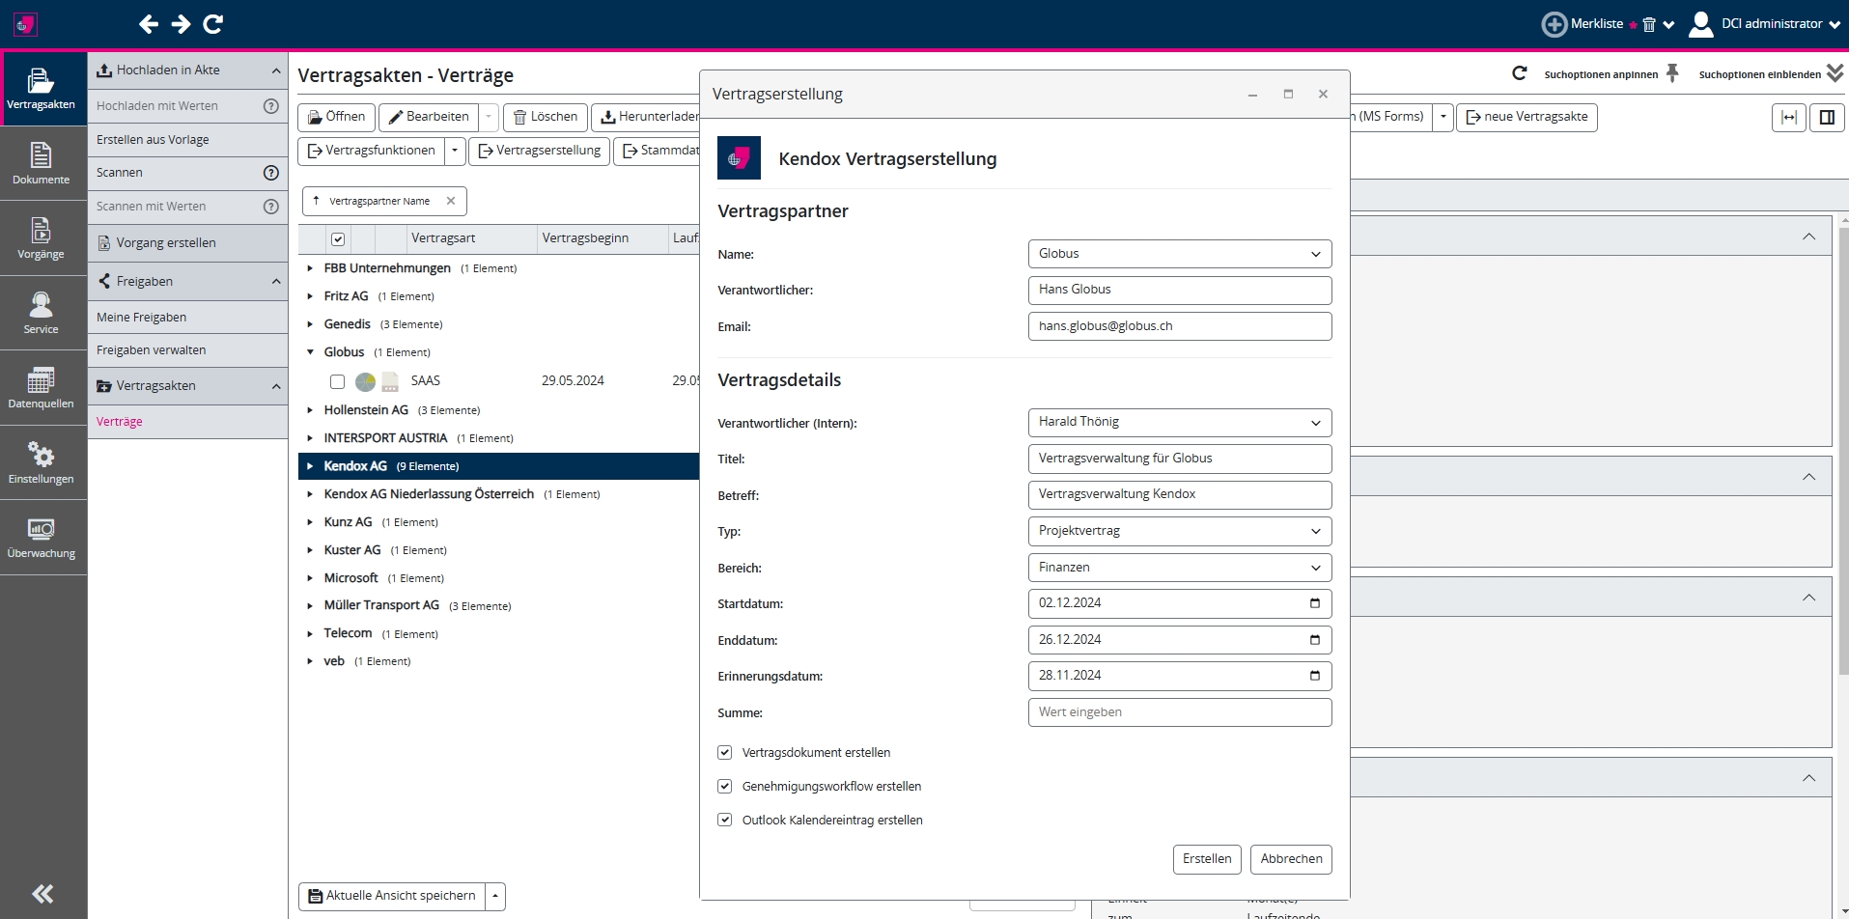Open the Vorgänge sidebar module
Screen dimensions: 1849x919
42,238
